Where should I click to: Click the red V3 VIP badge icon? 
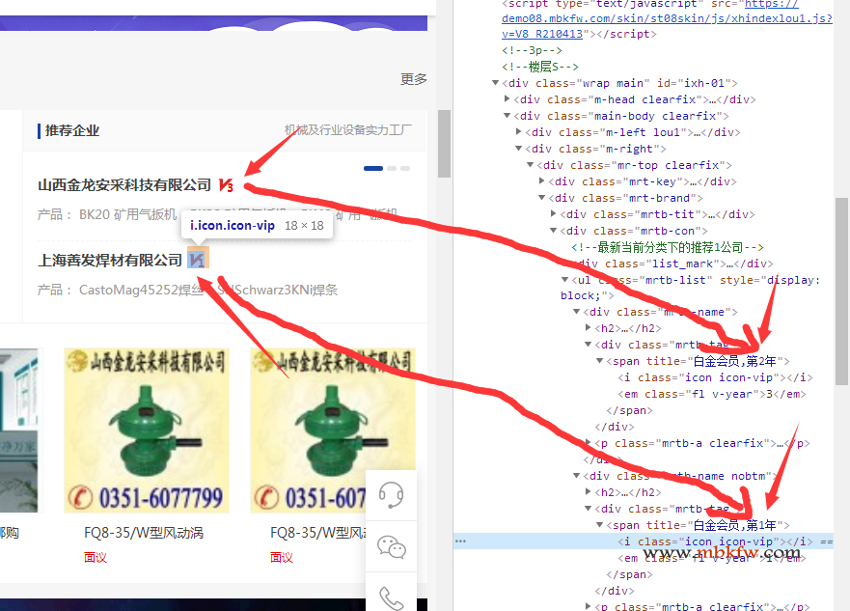click(227, 184)
